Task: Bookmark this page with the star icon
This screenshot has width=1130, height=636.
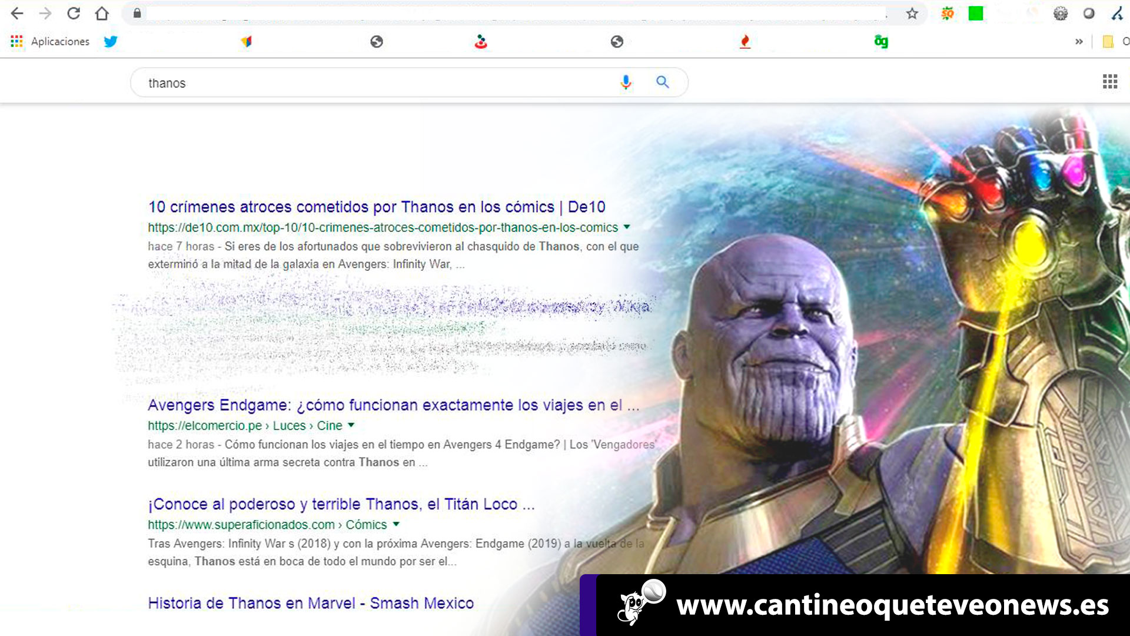Action: pos(912,13)
